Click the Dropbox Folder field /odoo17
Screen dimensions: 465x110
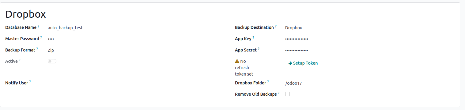coord(293,83)
